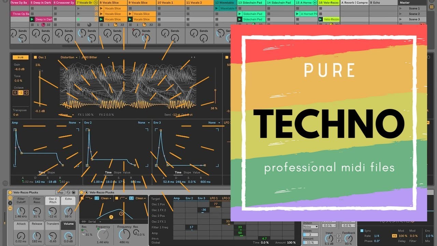This screenshot has width=437, height=246.
Task: Toggle Osc 1 on/off square
Action: (x=35, y=57)
